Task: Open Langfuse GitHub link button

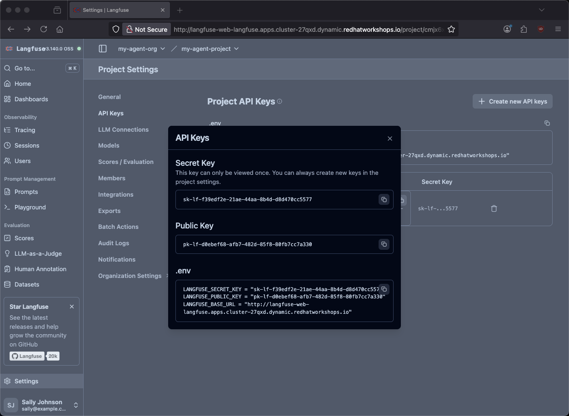Action: [x=27, y=356]
